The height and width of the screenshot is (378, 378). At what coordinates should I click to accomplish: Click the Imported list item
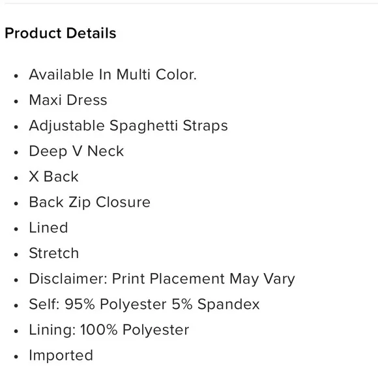[x=61, y=356]
